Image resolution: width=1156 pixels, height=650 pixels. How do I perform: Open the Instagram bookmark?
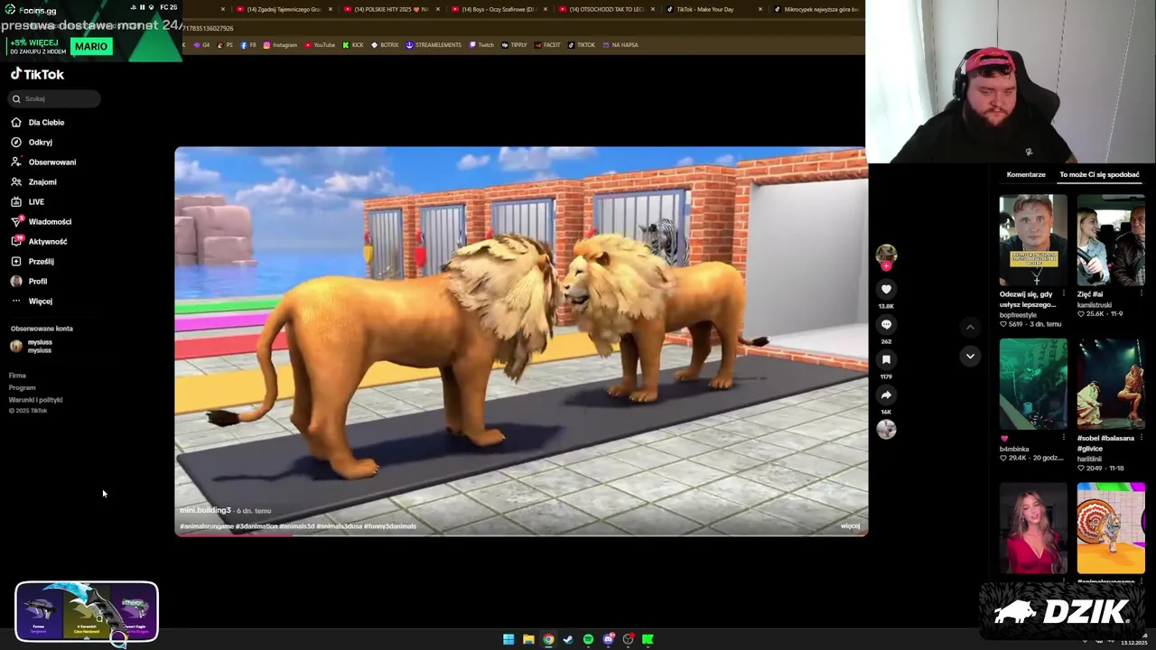280,44
